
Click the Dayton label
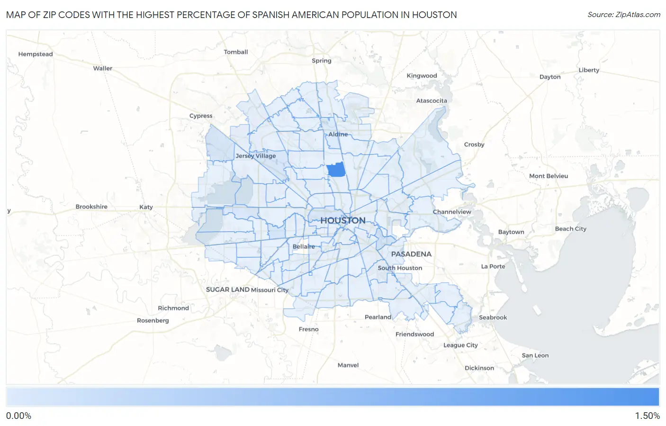(550, 77)
